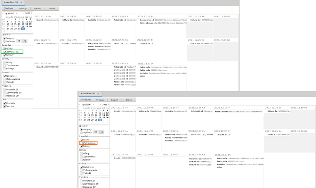Viewport: 316px width, 188px height.
Task: Toggle CRM Terminy checkbox in upper window
Action: click(x=5, y=106)
